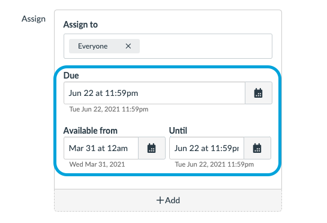Click the Assign to heading

tap(80, 25)
